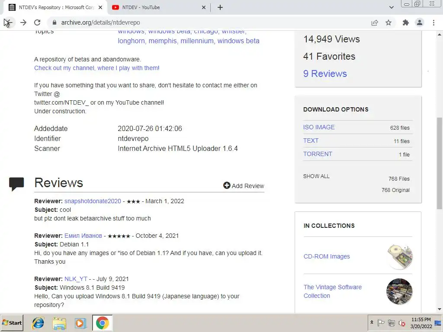Image resolution: width=443 pixels, height=332 pixels.
Task: Click SHOW ALL files link
Action: pyautogui.click(x=316, y=176)
